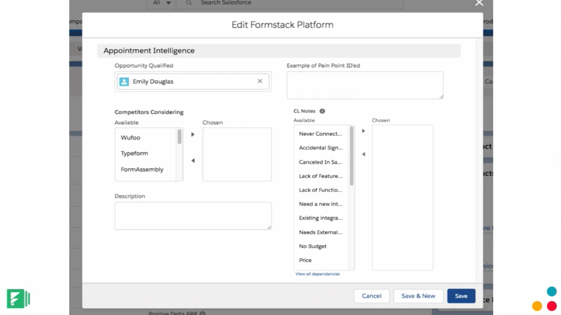Select Needs External... in CL Notes

[x=321, y=232]
